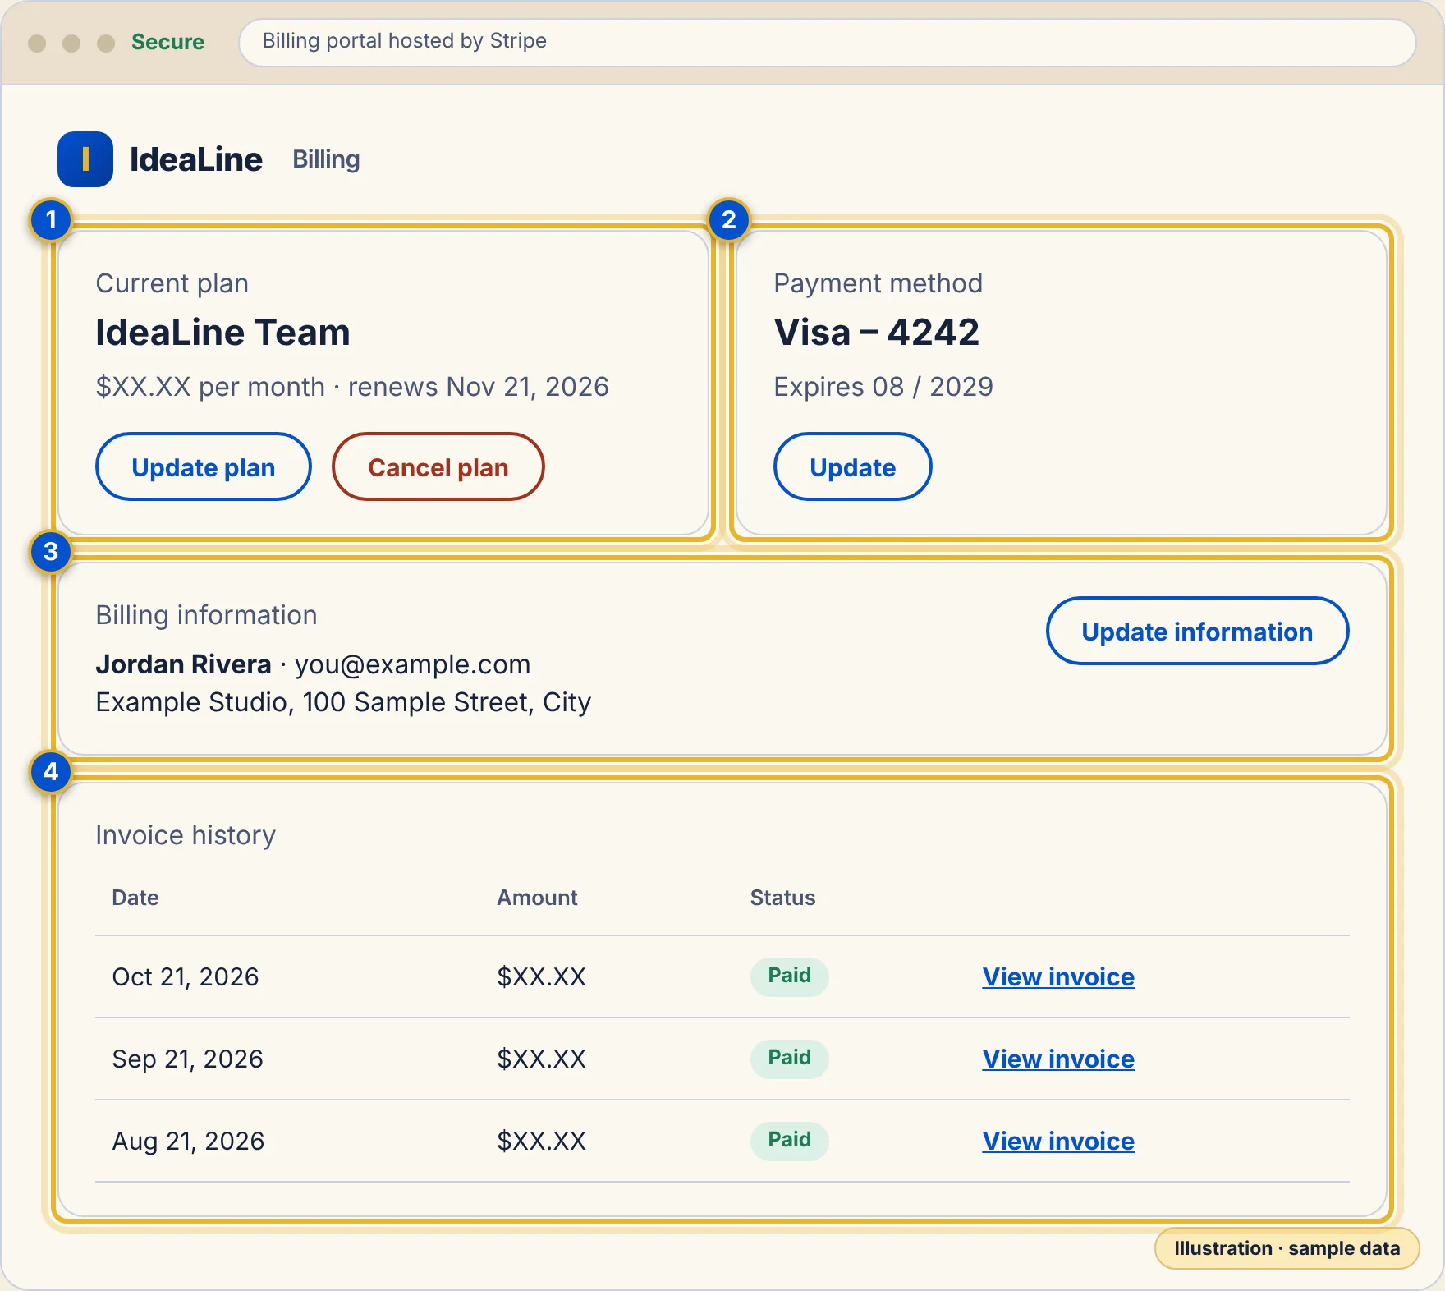Cancel the current plan

(x=438, y=466)
